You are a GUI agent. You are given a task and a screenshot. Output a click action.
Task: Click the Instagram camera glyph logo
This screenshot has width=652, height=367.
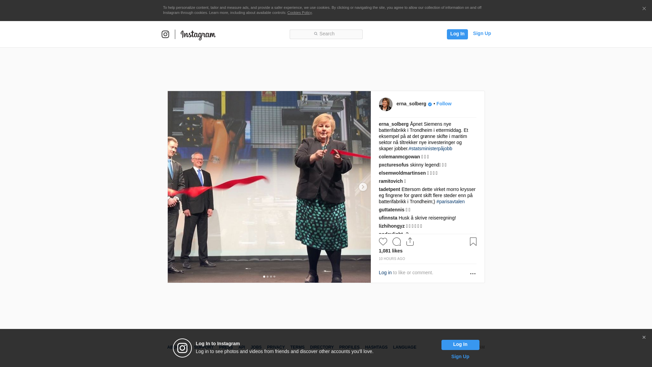click(165, 34)
